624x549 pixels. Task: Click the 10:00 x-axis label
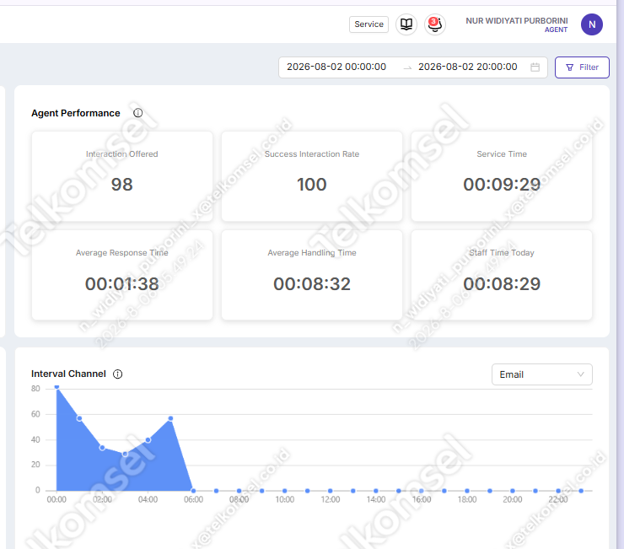pos(284,499)
